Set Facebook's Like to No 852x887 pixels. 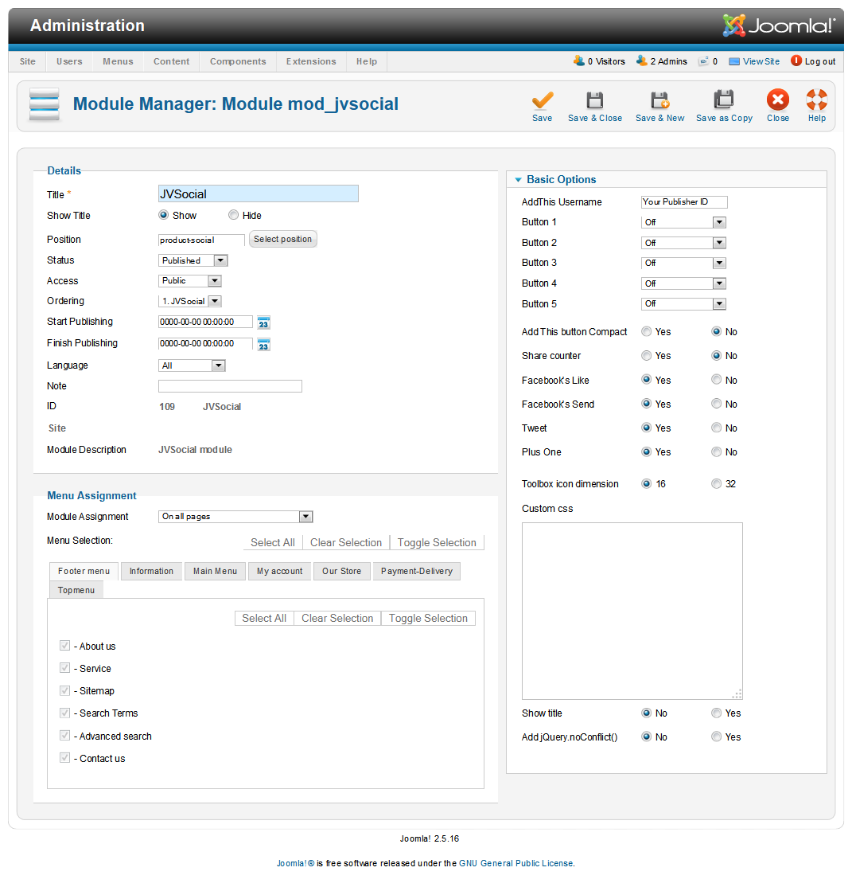pos(716,380)
